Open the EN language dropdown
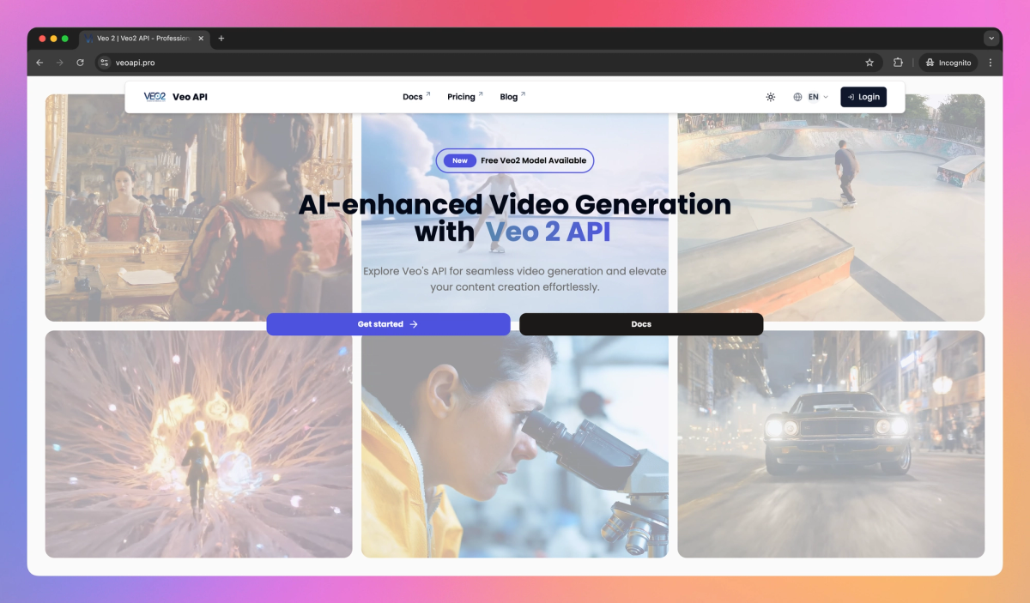1030x603 pixels. [811, 97]
